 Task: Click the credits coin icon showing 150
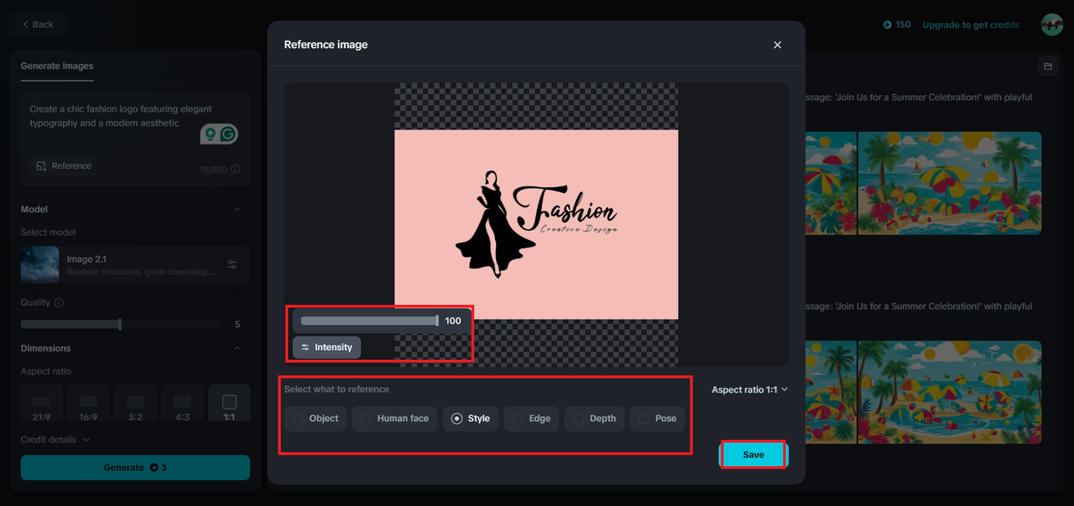(888, 24)
